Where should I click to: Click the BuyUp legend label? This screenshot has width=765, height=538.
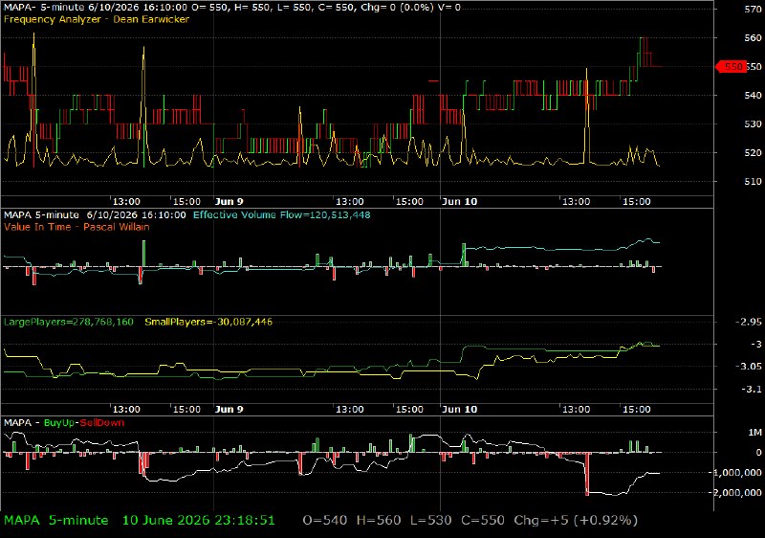[x=59, y=423]
